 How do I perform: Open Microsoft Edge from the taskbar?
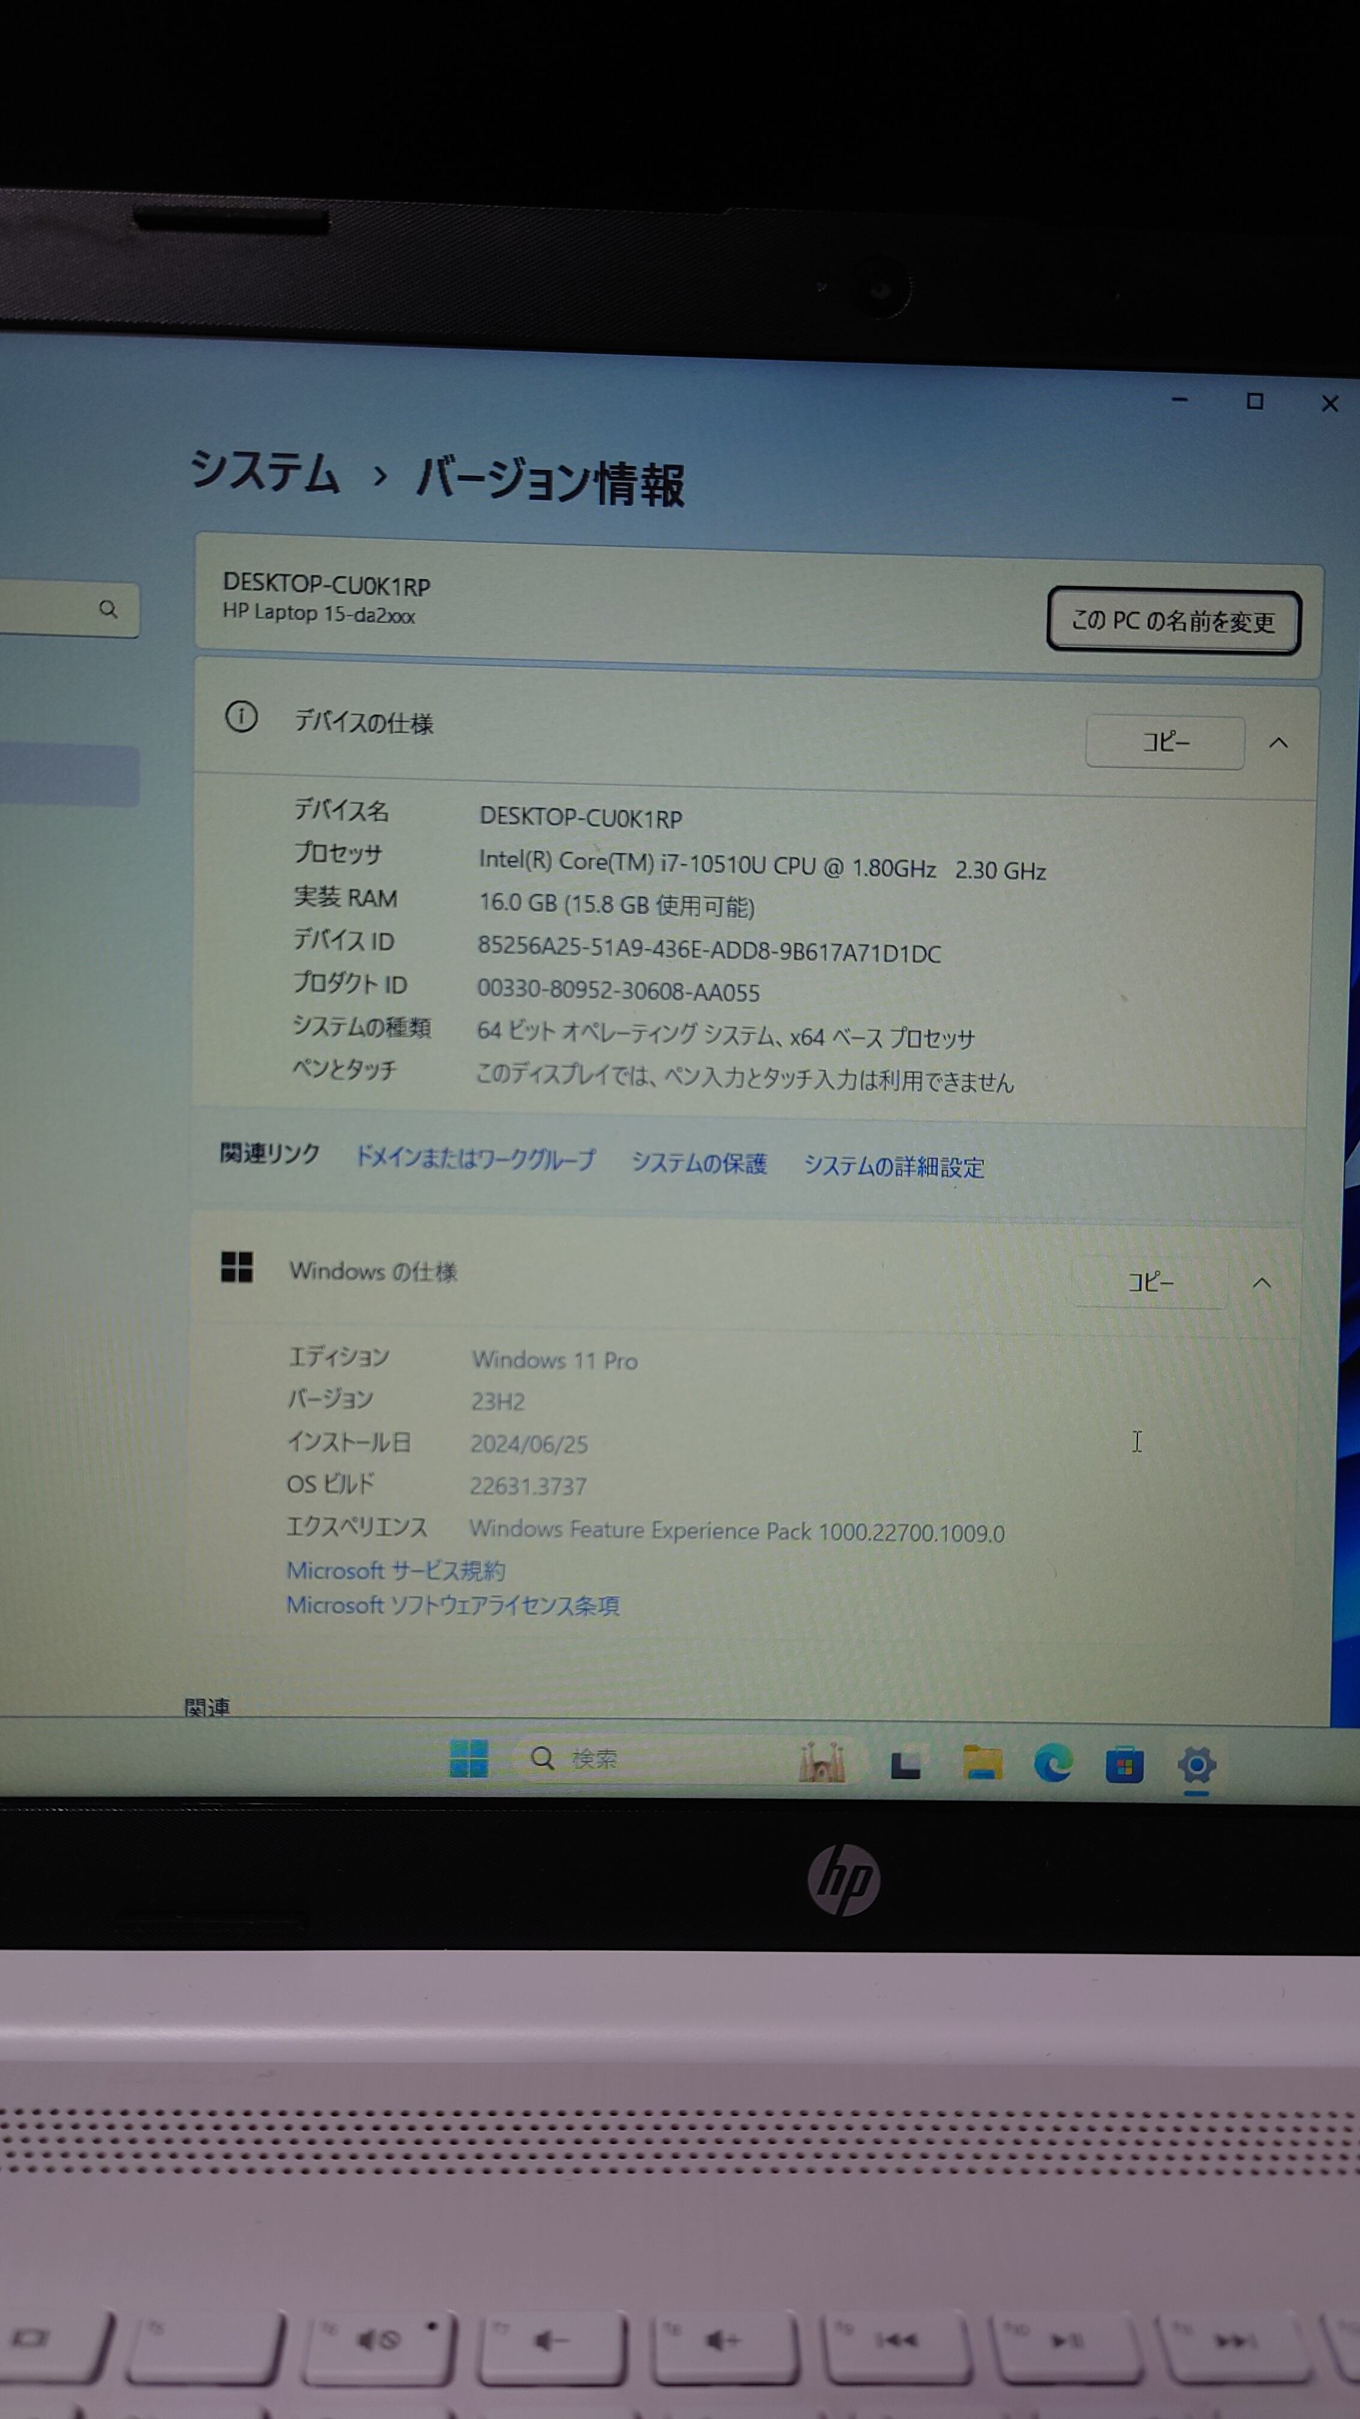(1053, 1764)
